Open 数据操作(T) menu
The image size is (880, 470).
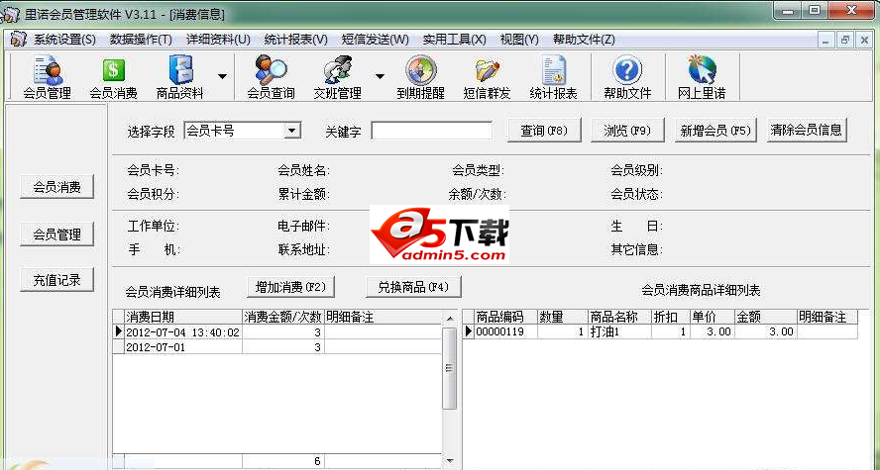pos(141,40)
